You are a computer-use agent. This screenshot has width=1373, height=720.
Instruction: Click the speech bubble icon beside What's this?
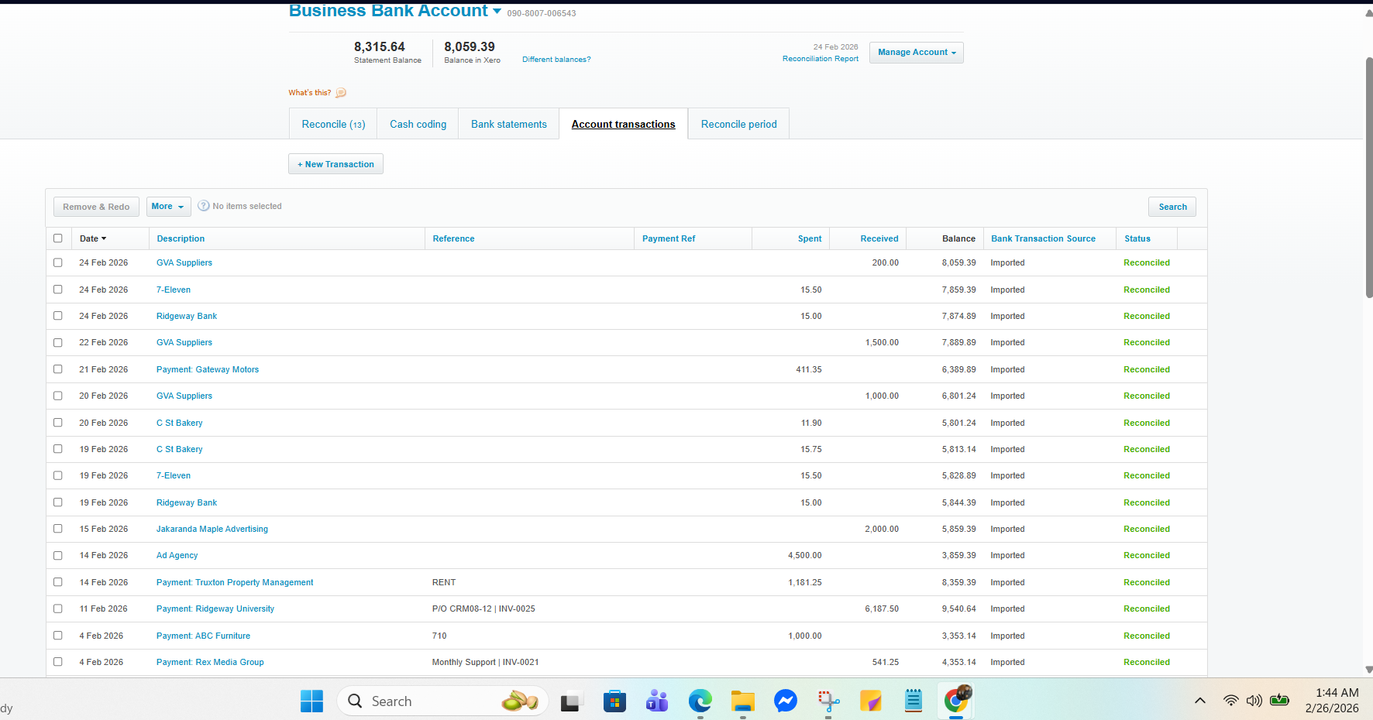(341, 93)
